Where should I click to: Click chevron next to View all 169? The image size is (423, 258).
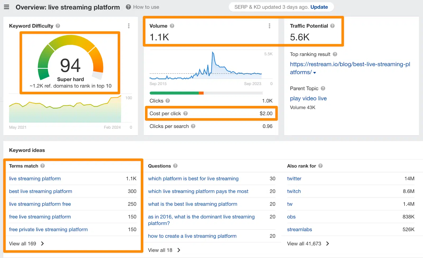click(x=43, y=243)
